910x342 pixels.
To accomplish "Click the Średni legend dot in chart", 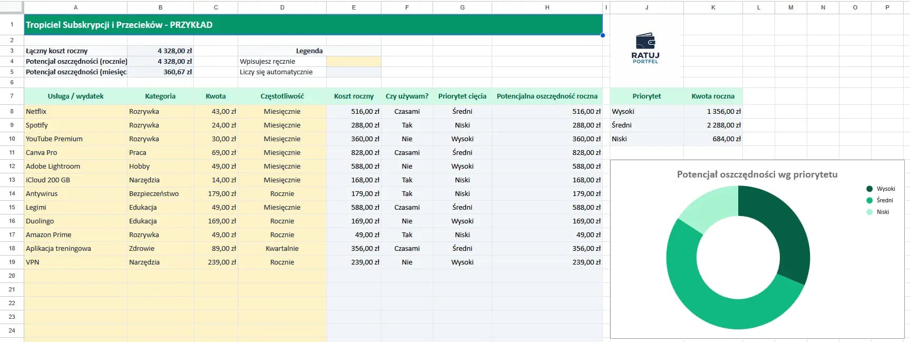I will click(869, 200).
